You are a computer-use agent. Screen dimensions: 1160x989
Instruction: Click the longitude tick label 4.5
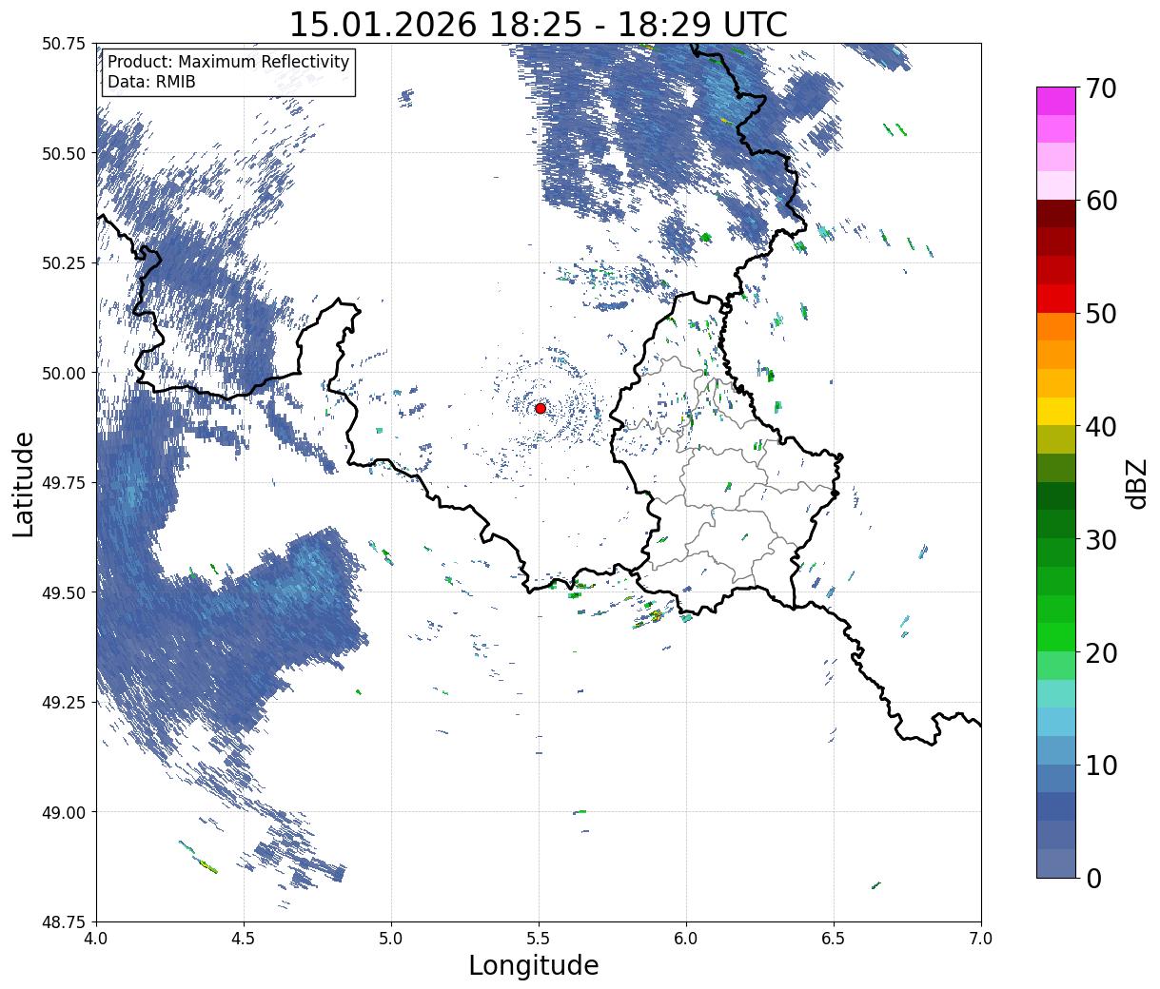244,939
